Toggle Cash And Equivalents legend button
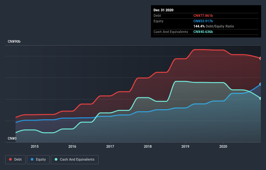 pos(75,160)
